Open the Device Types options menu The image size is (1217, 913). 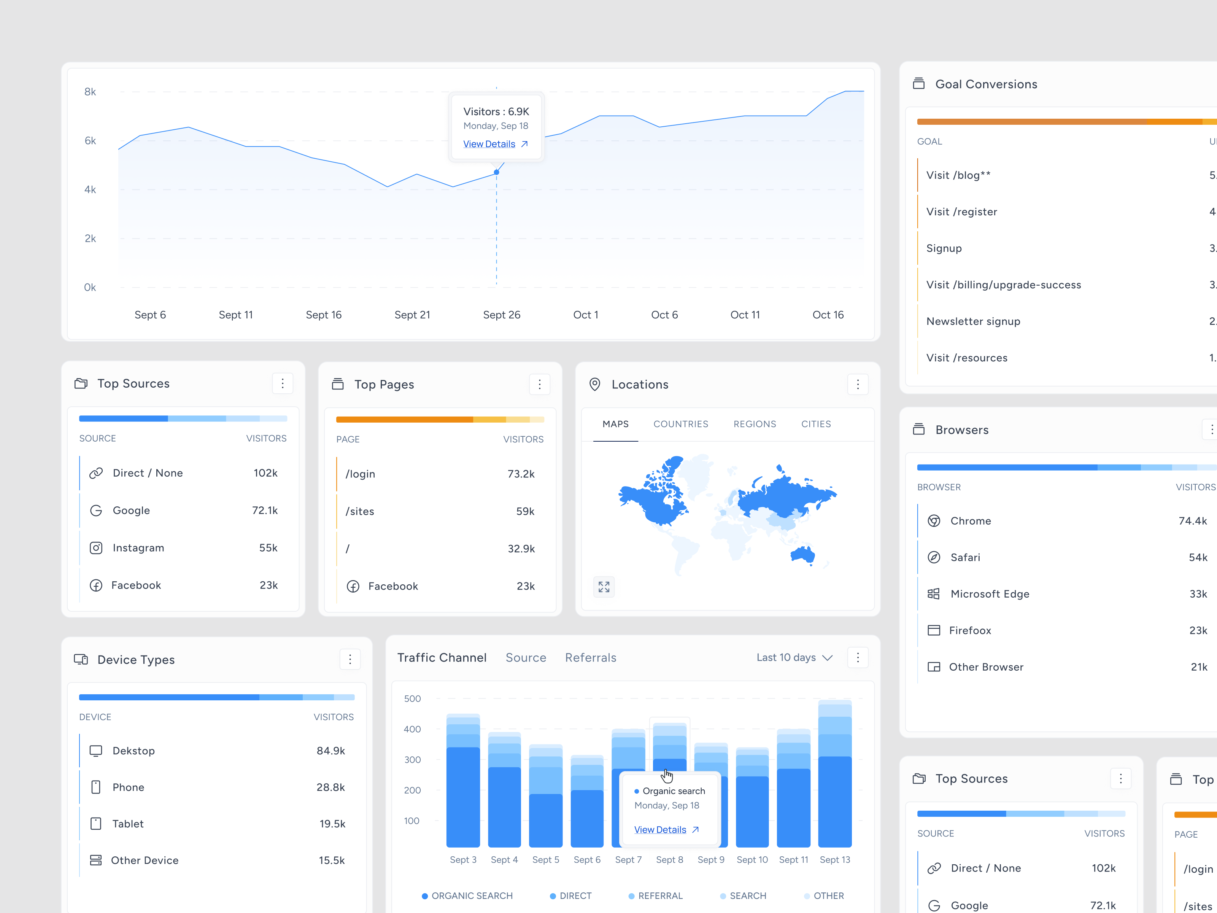[351, 659]
